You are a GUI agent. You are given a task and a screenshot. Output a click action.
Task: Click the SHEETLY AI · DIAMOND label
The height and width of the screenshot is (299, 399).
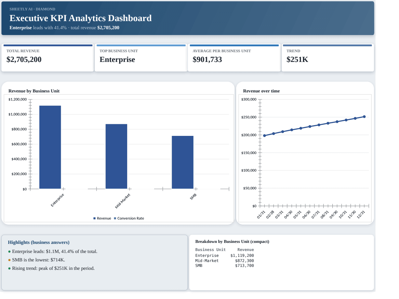tap(33, 9)
